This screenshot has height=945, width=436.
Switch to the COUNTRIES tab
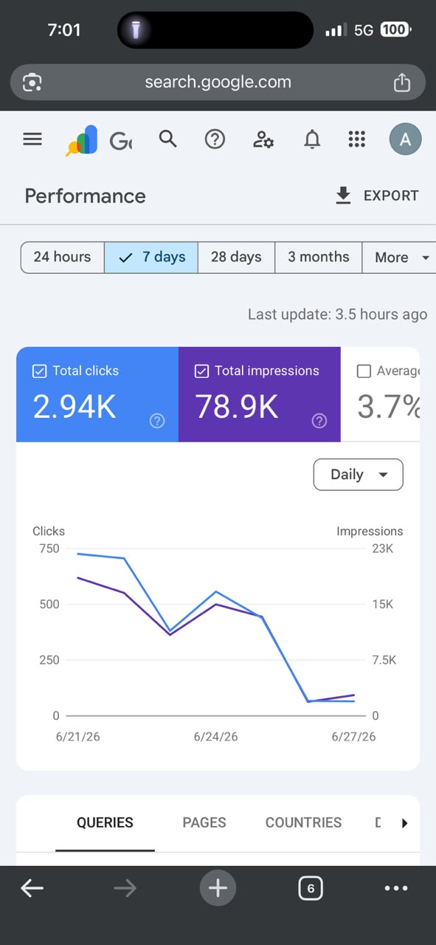(x=303, y=822)
